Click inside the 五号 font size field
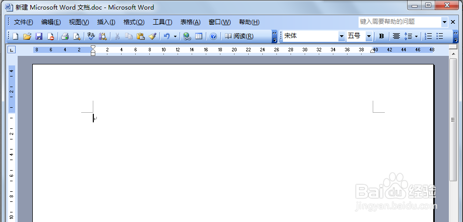The height and width of the screenshot is (222, 463). click(356, 36)
